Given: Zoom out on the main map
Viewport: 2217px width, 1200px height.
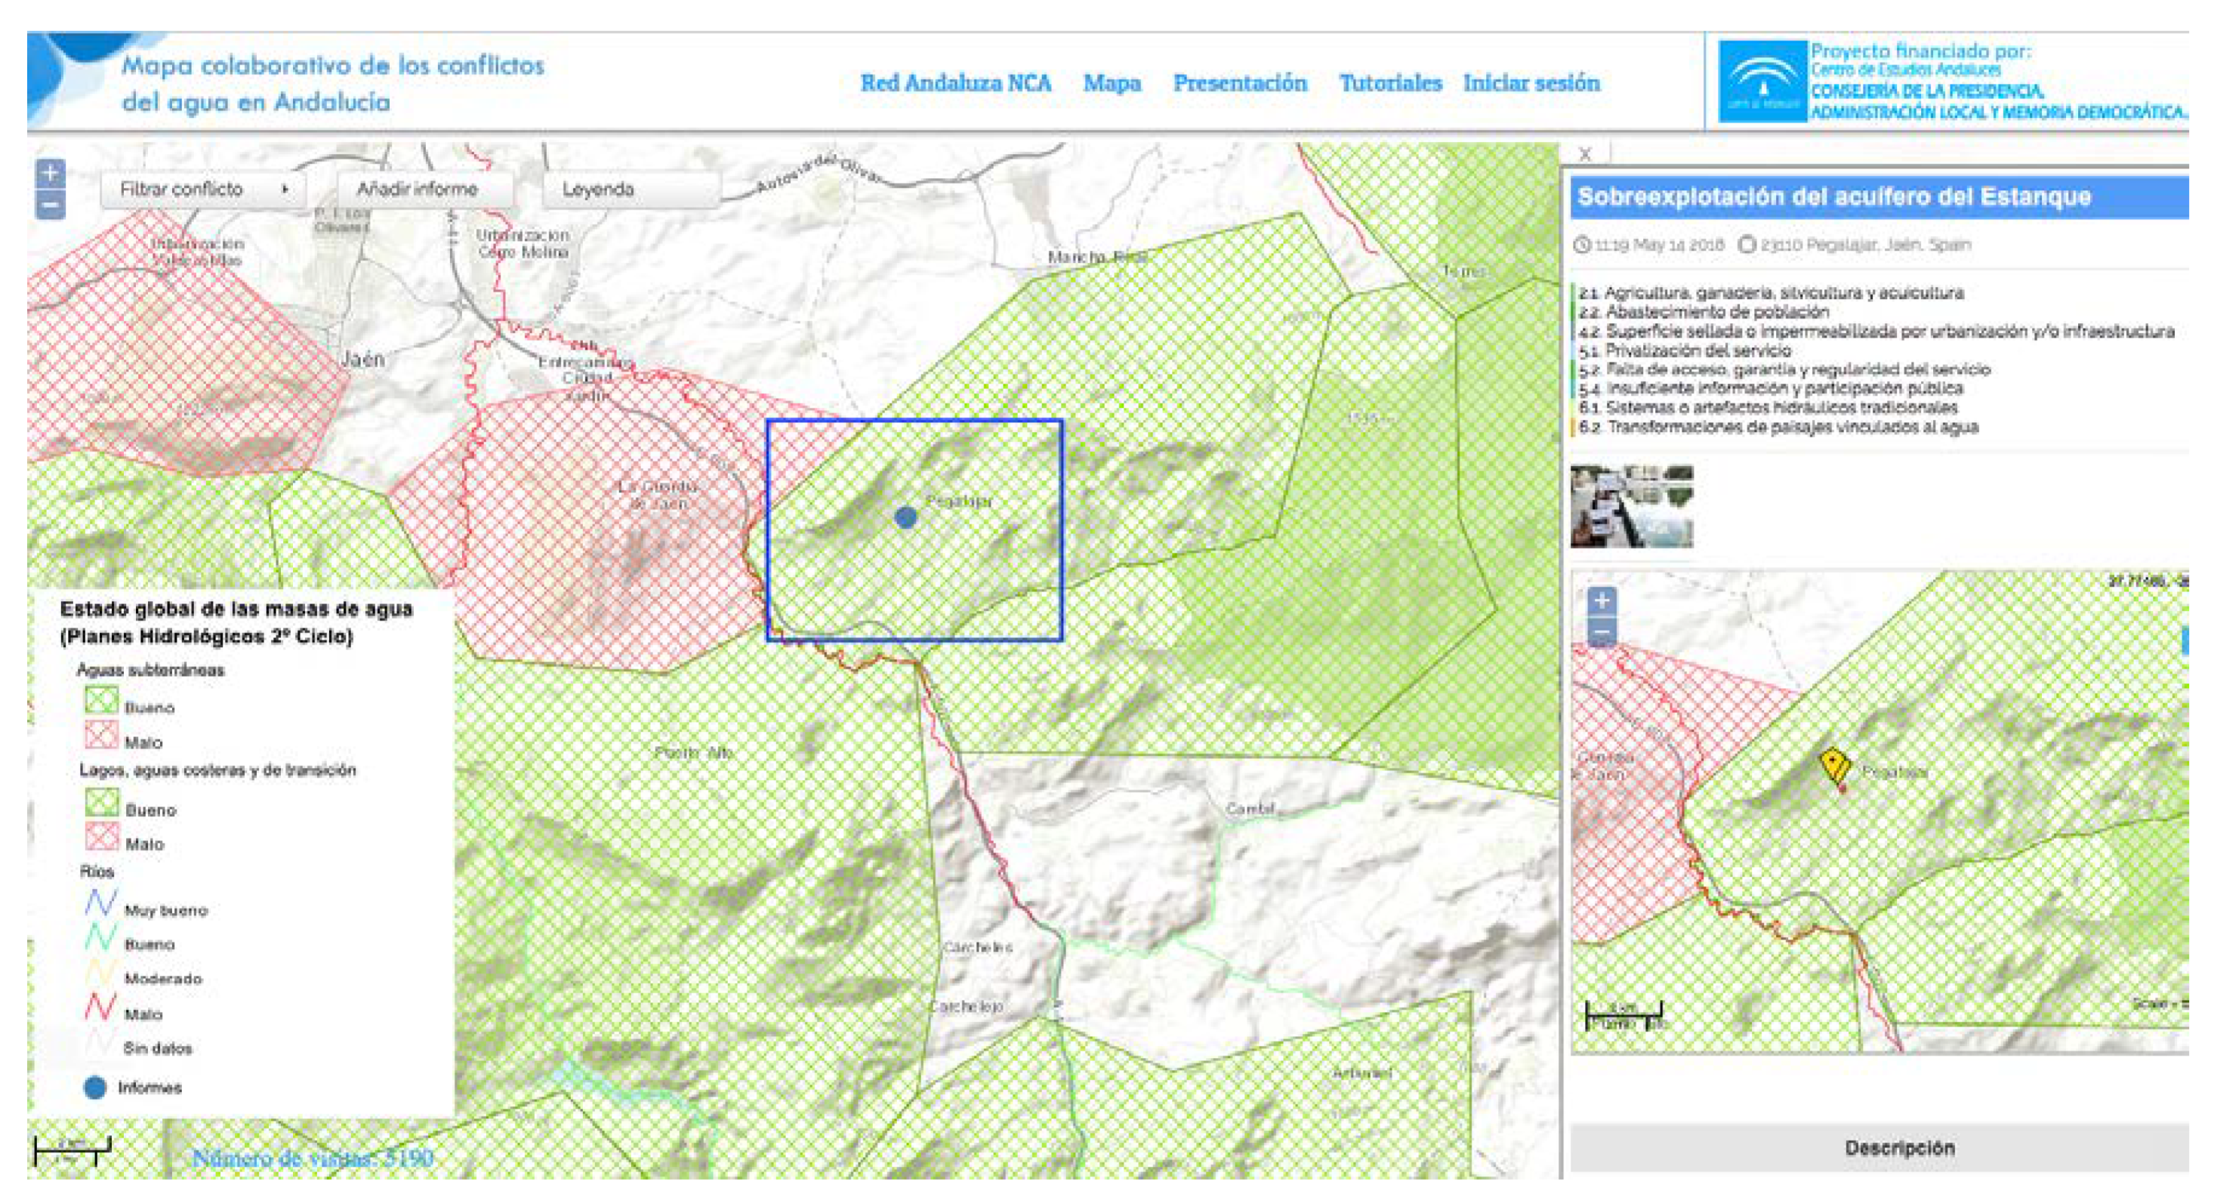Looking at the screenshot, I should tap(50, 205).
